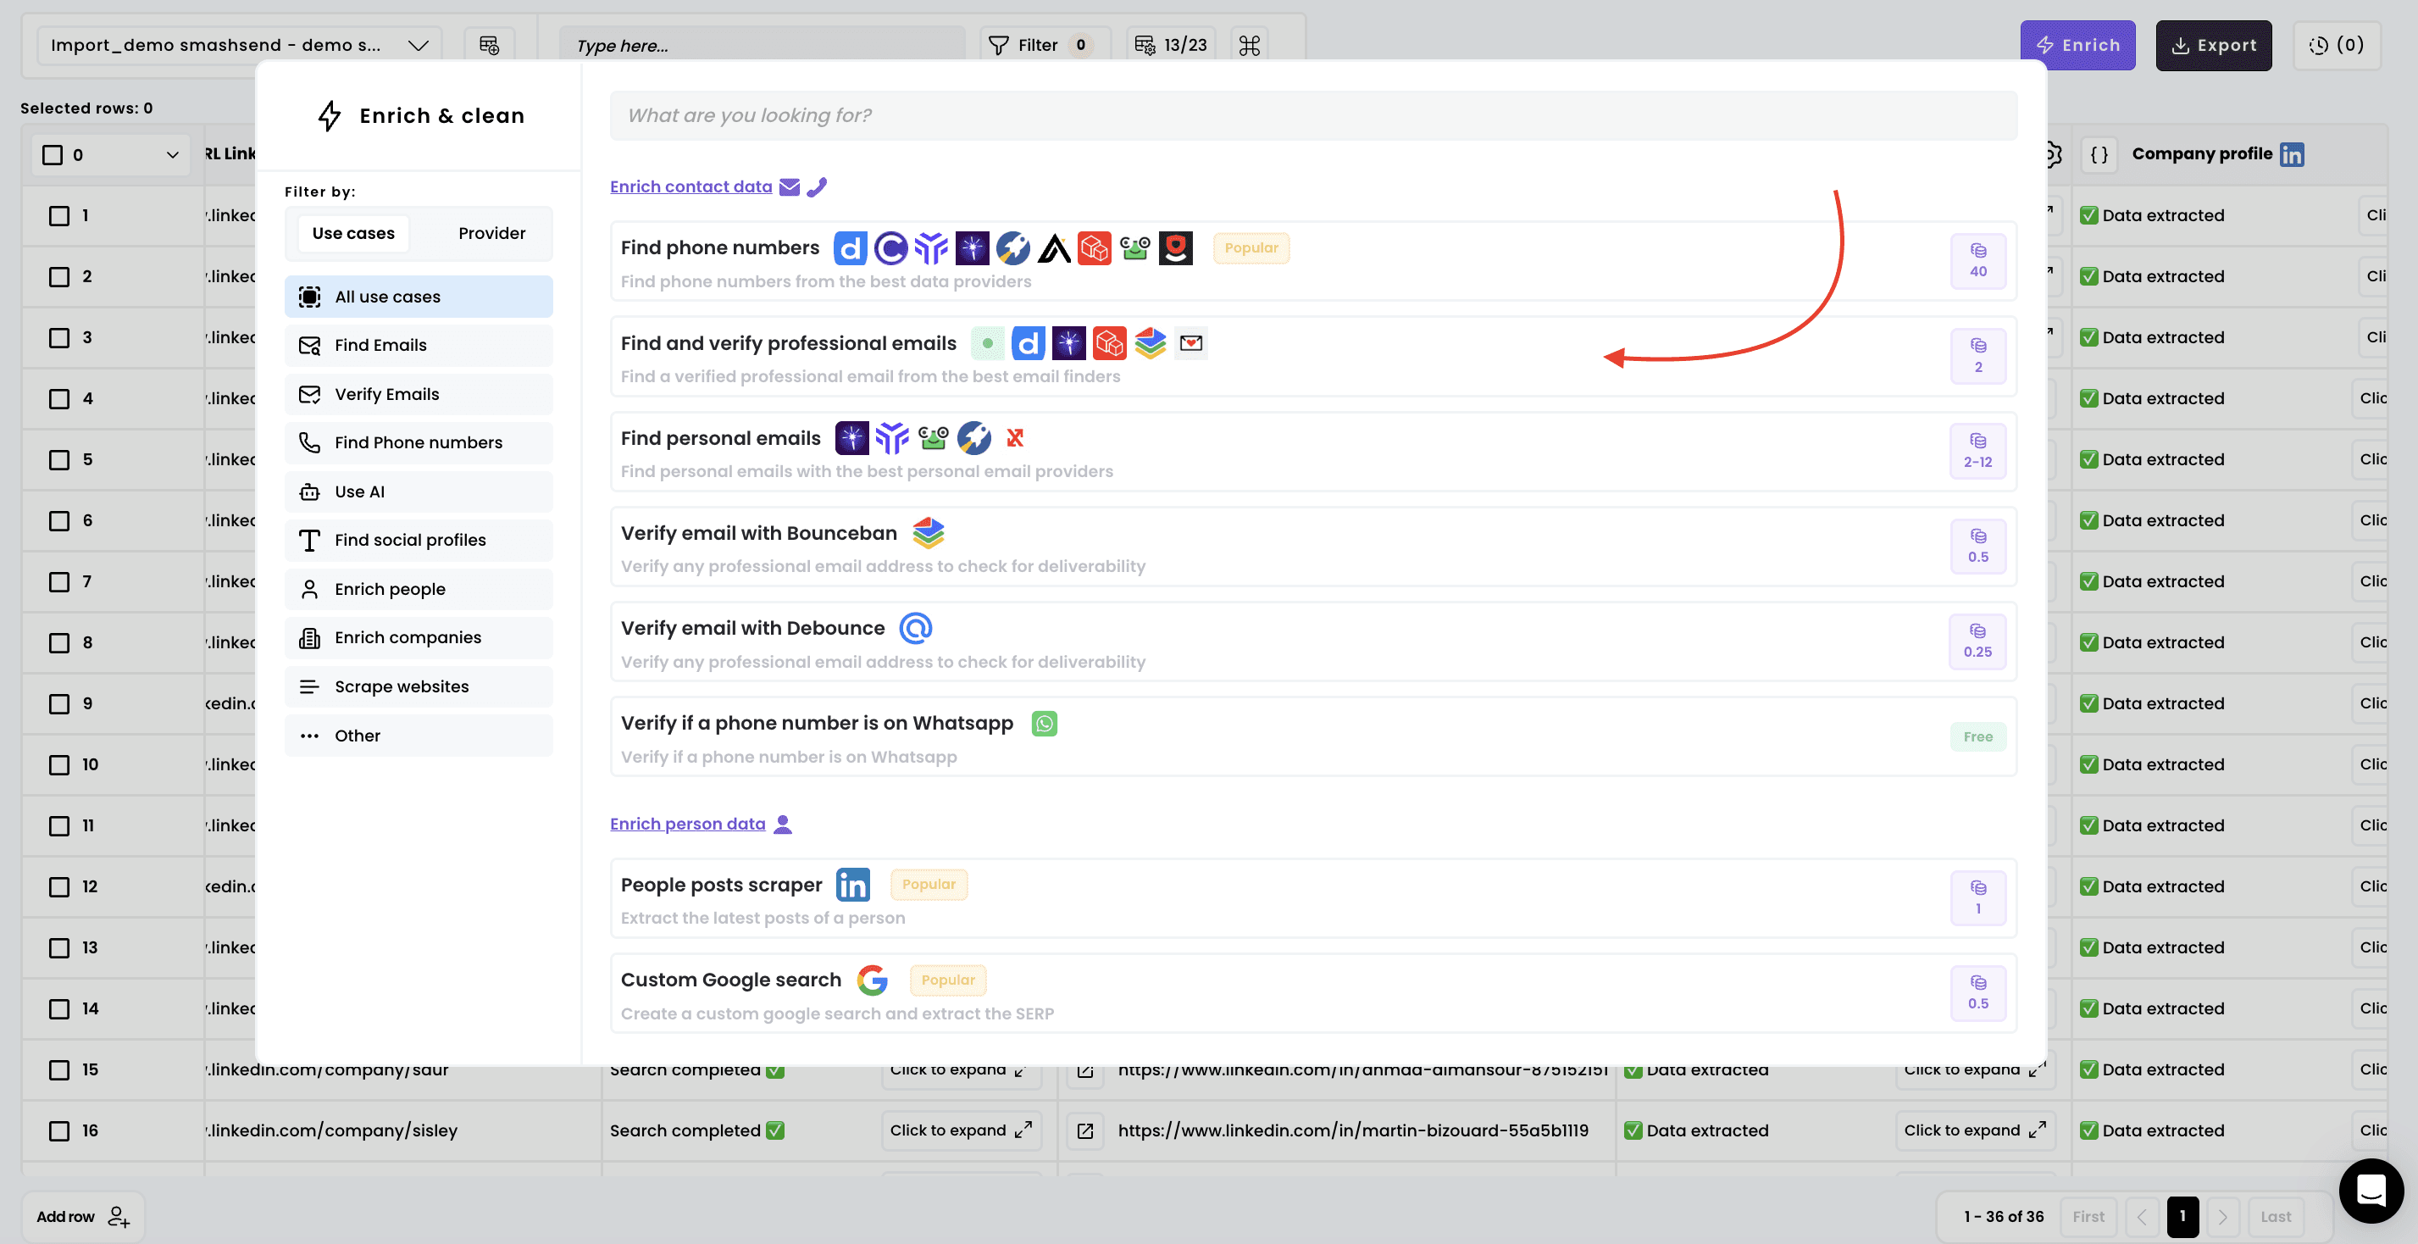
Task: Tick the checkbox for row 16
Action: [x=59, y=1130]
